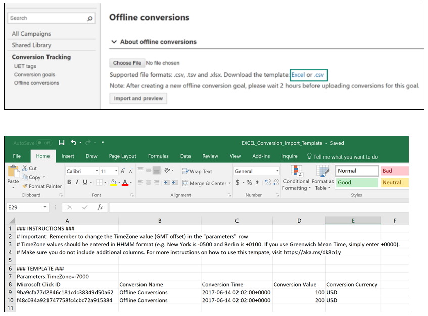Click the Comma Style icon
This screenshot has height=316, width=428.
pos(257,182)
